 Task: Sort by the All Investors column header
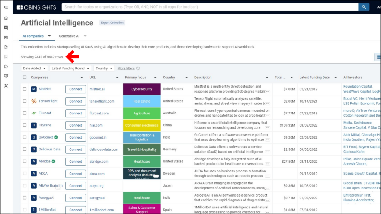353,77
